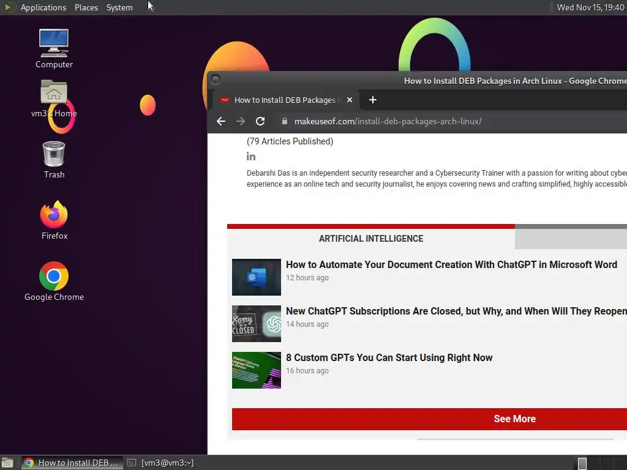Screen dimensions: 627x470
Task: Click the show desktop icon in bottom panel
Action: pyautogui.click(x=7, y=463)
